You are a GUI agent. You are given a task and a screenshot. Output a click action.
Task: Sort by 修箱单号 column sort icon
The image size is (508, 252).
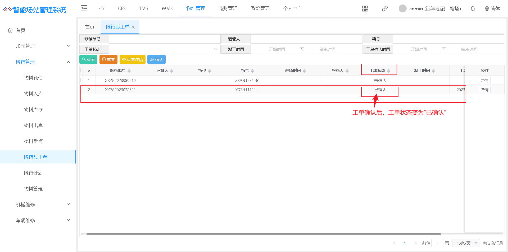click(129, 71)
